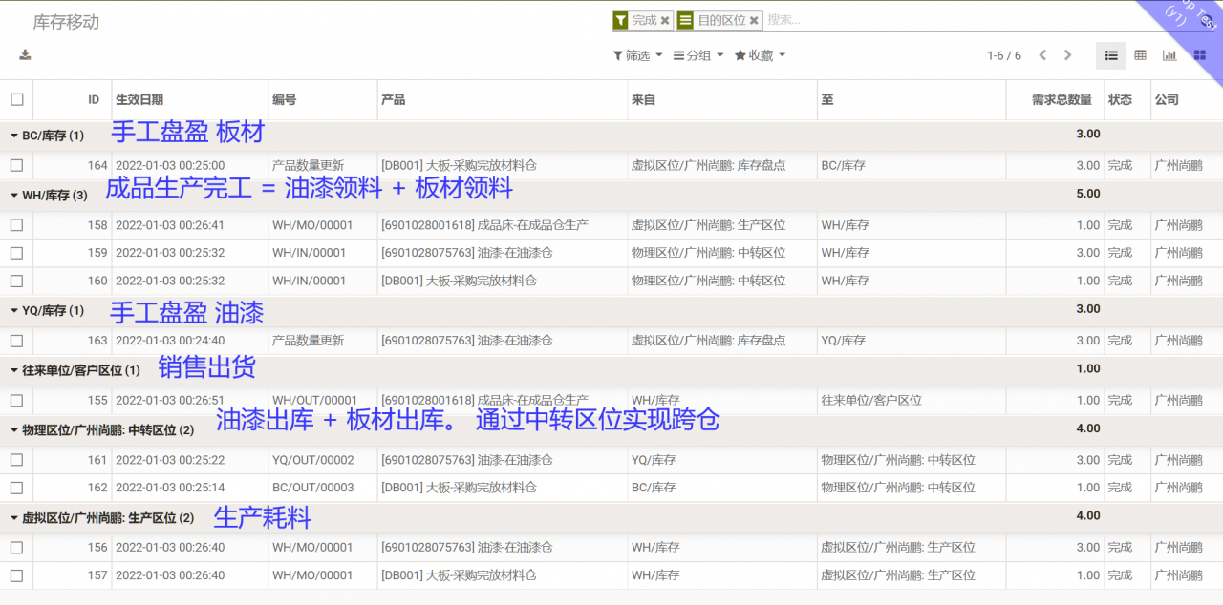
Task: Click 完成 status in row 160
Action: coord(1120,281)
